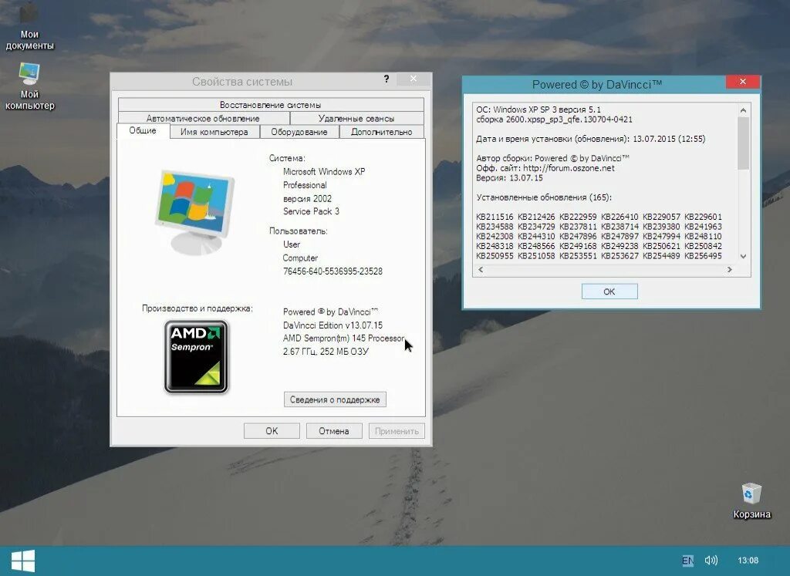Click 'AMD Sempron(tm) 145 Processor' text

[x=343, y=339]
